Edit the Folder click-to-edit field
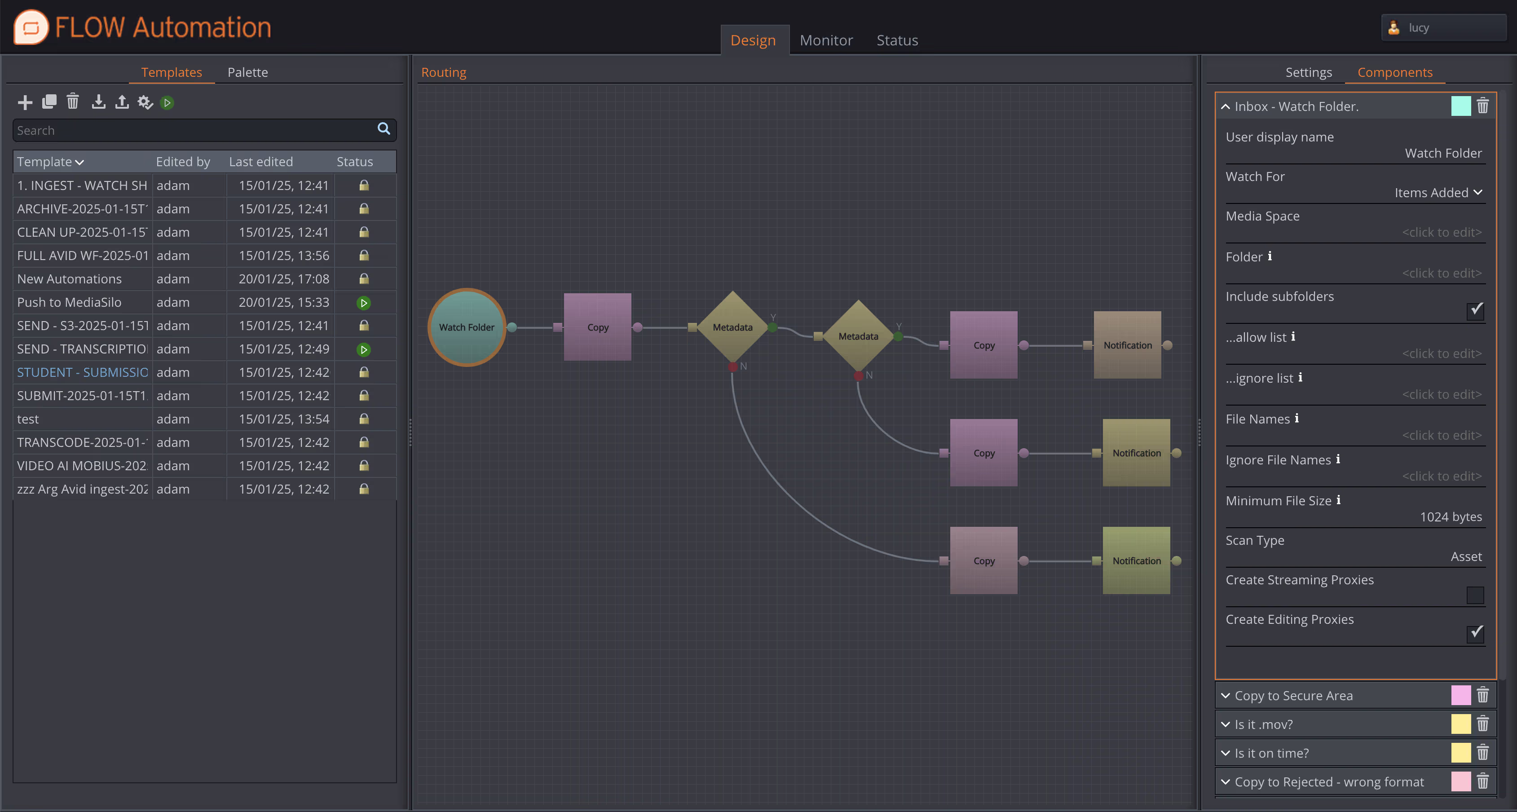Screen dimensions: 1517x812 point(1442,273)
